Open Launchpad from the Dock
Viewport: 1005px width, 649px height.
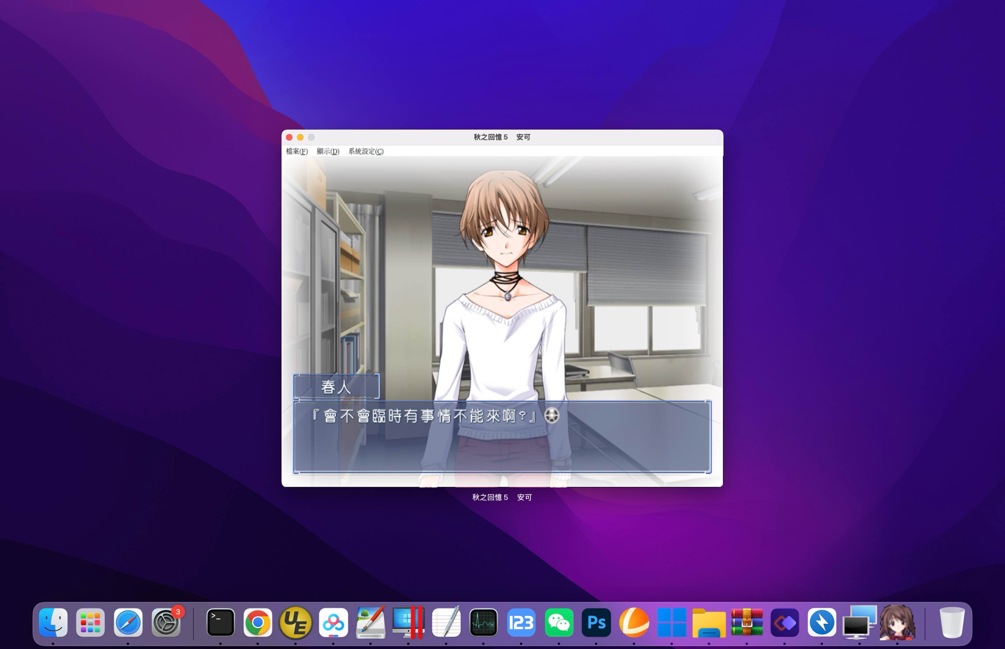coord(90,623)
